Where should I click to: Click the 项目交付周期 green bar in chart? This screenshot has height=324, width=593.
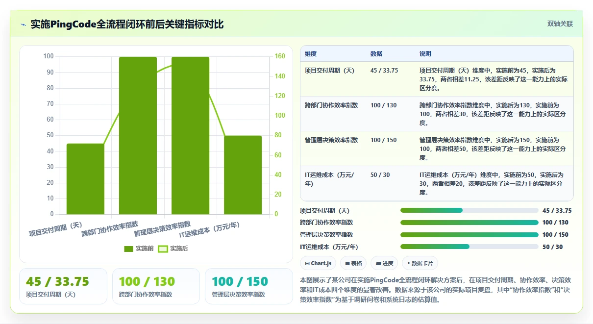(x=86, y=179)
